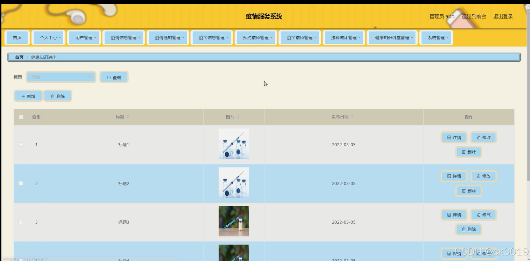Check the checkbox for row 标题1
This screenshot has width=530, height=261.
[x=21, y=145]
